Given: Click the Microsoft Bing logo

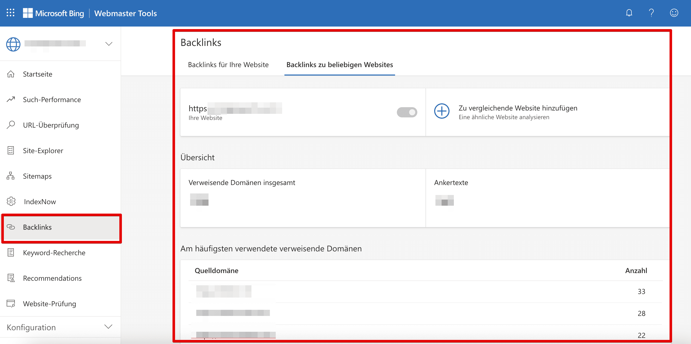Looking at the screenshot, I should click(53, 13).
